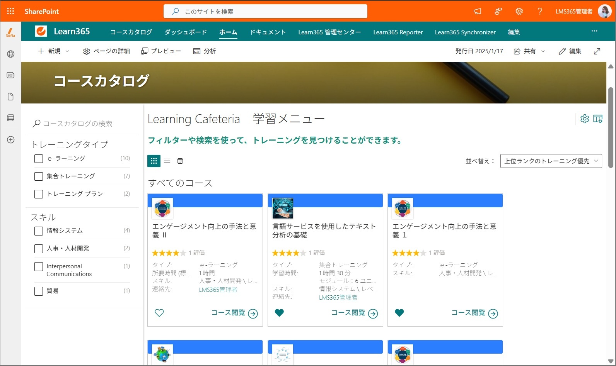The width and height of the screenshot is (616, 366).
Task: Open コース閲覧 for エンゲージメント向上の手法と意義 II
Action: pyautogui.click(x=234, y=313)
